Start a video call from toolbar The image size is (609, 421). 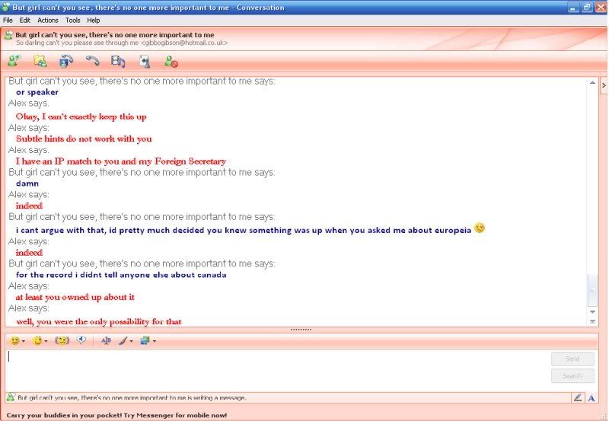(x=66, y=62)
